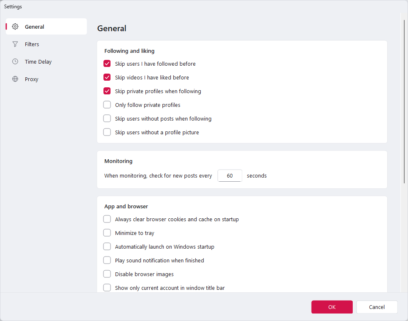Check Show only current account in title bar
The height and width of the screenshot is (321, 408).
107,288
